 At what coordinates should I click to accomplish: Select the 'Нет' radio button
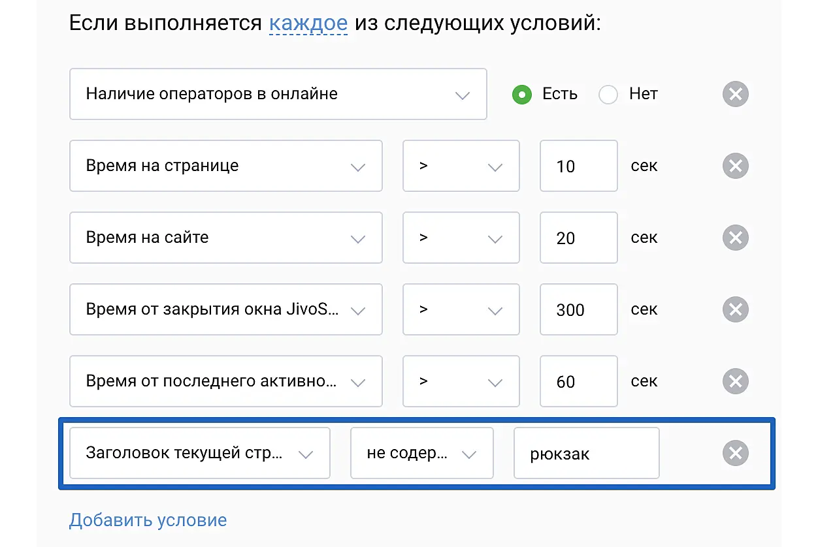click(x=608, y=95)
